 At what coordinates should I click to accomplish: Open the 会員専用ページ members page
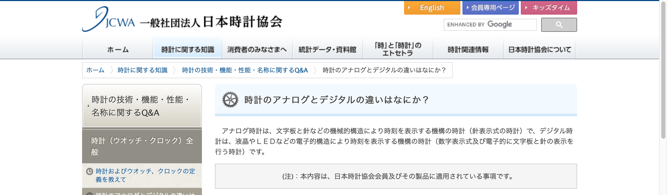click(x=490, y=8)
